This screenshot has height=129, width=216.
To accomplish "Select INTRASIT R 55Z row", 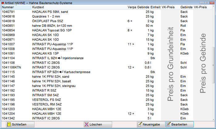I will click(107, 90).
